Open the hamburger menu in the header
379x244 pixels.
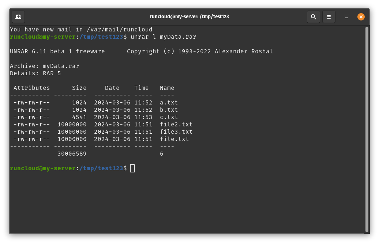[329, 17]
